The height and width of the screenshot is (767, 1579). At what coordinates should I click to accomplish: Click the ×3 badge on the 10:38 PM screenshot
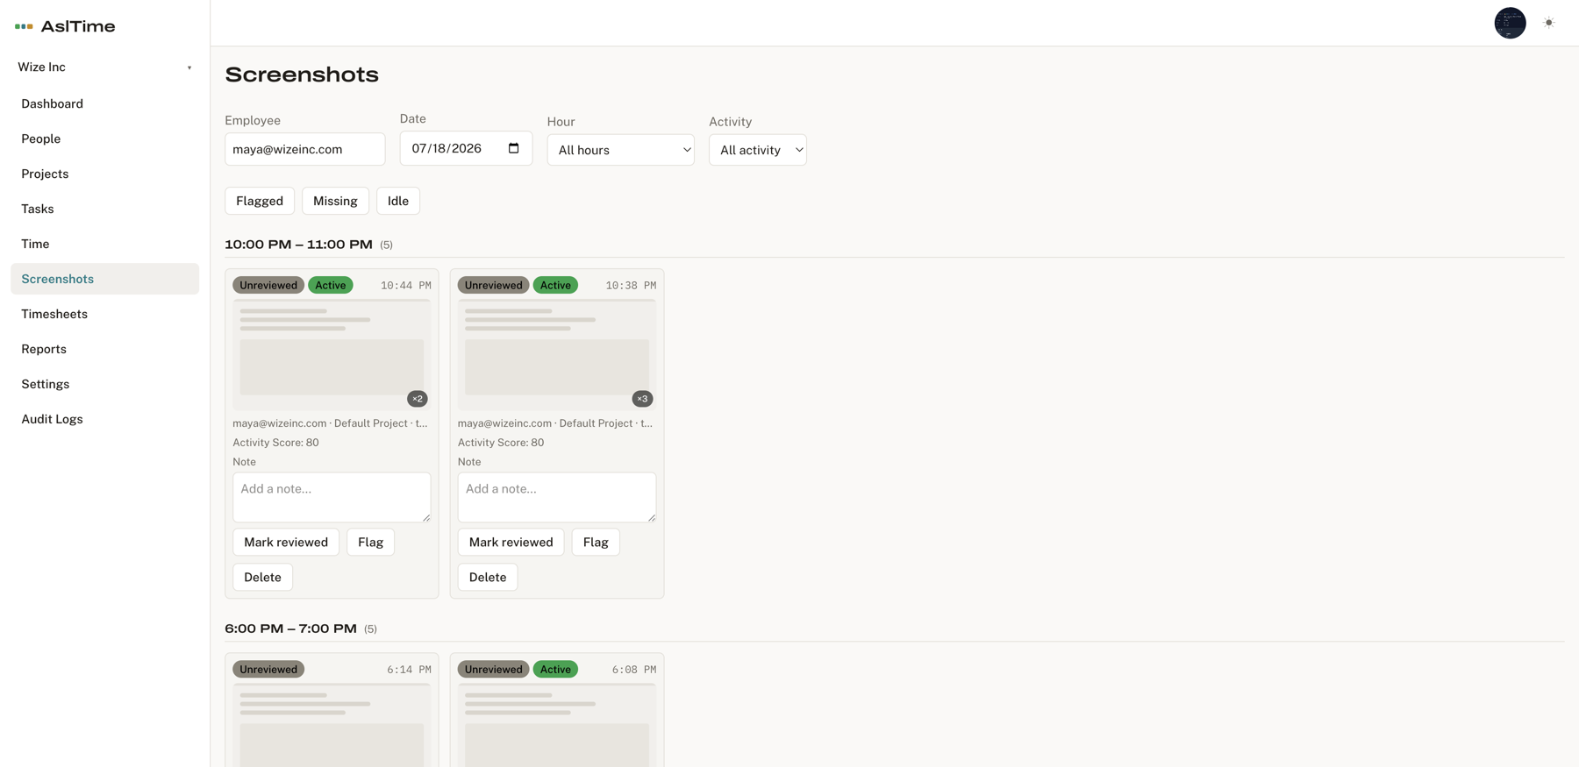coord(642,399)
